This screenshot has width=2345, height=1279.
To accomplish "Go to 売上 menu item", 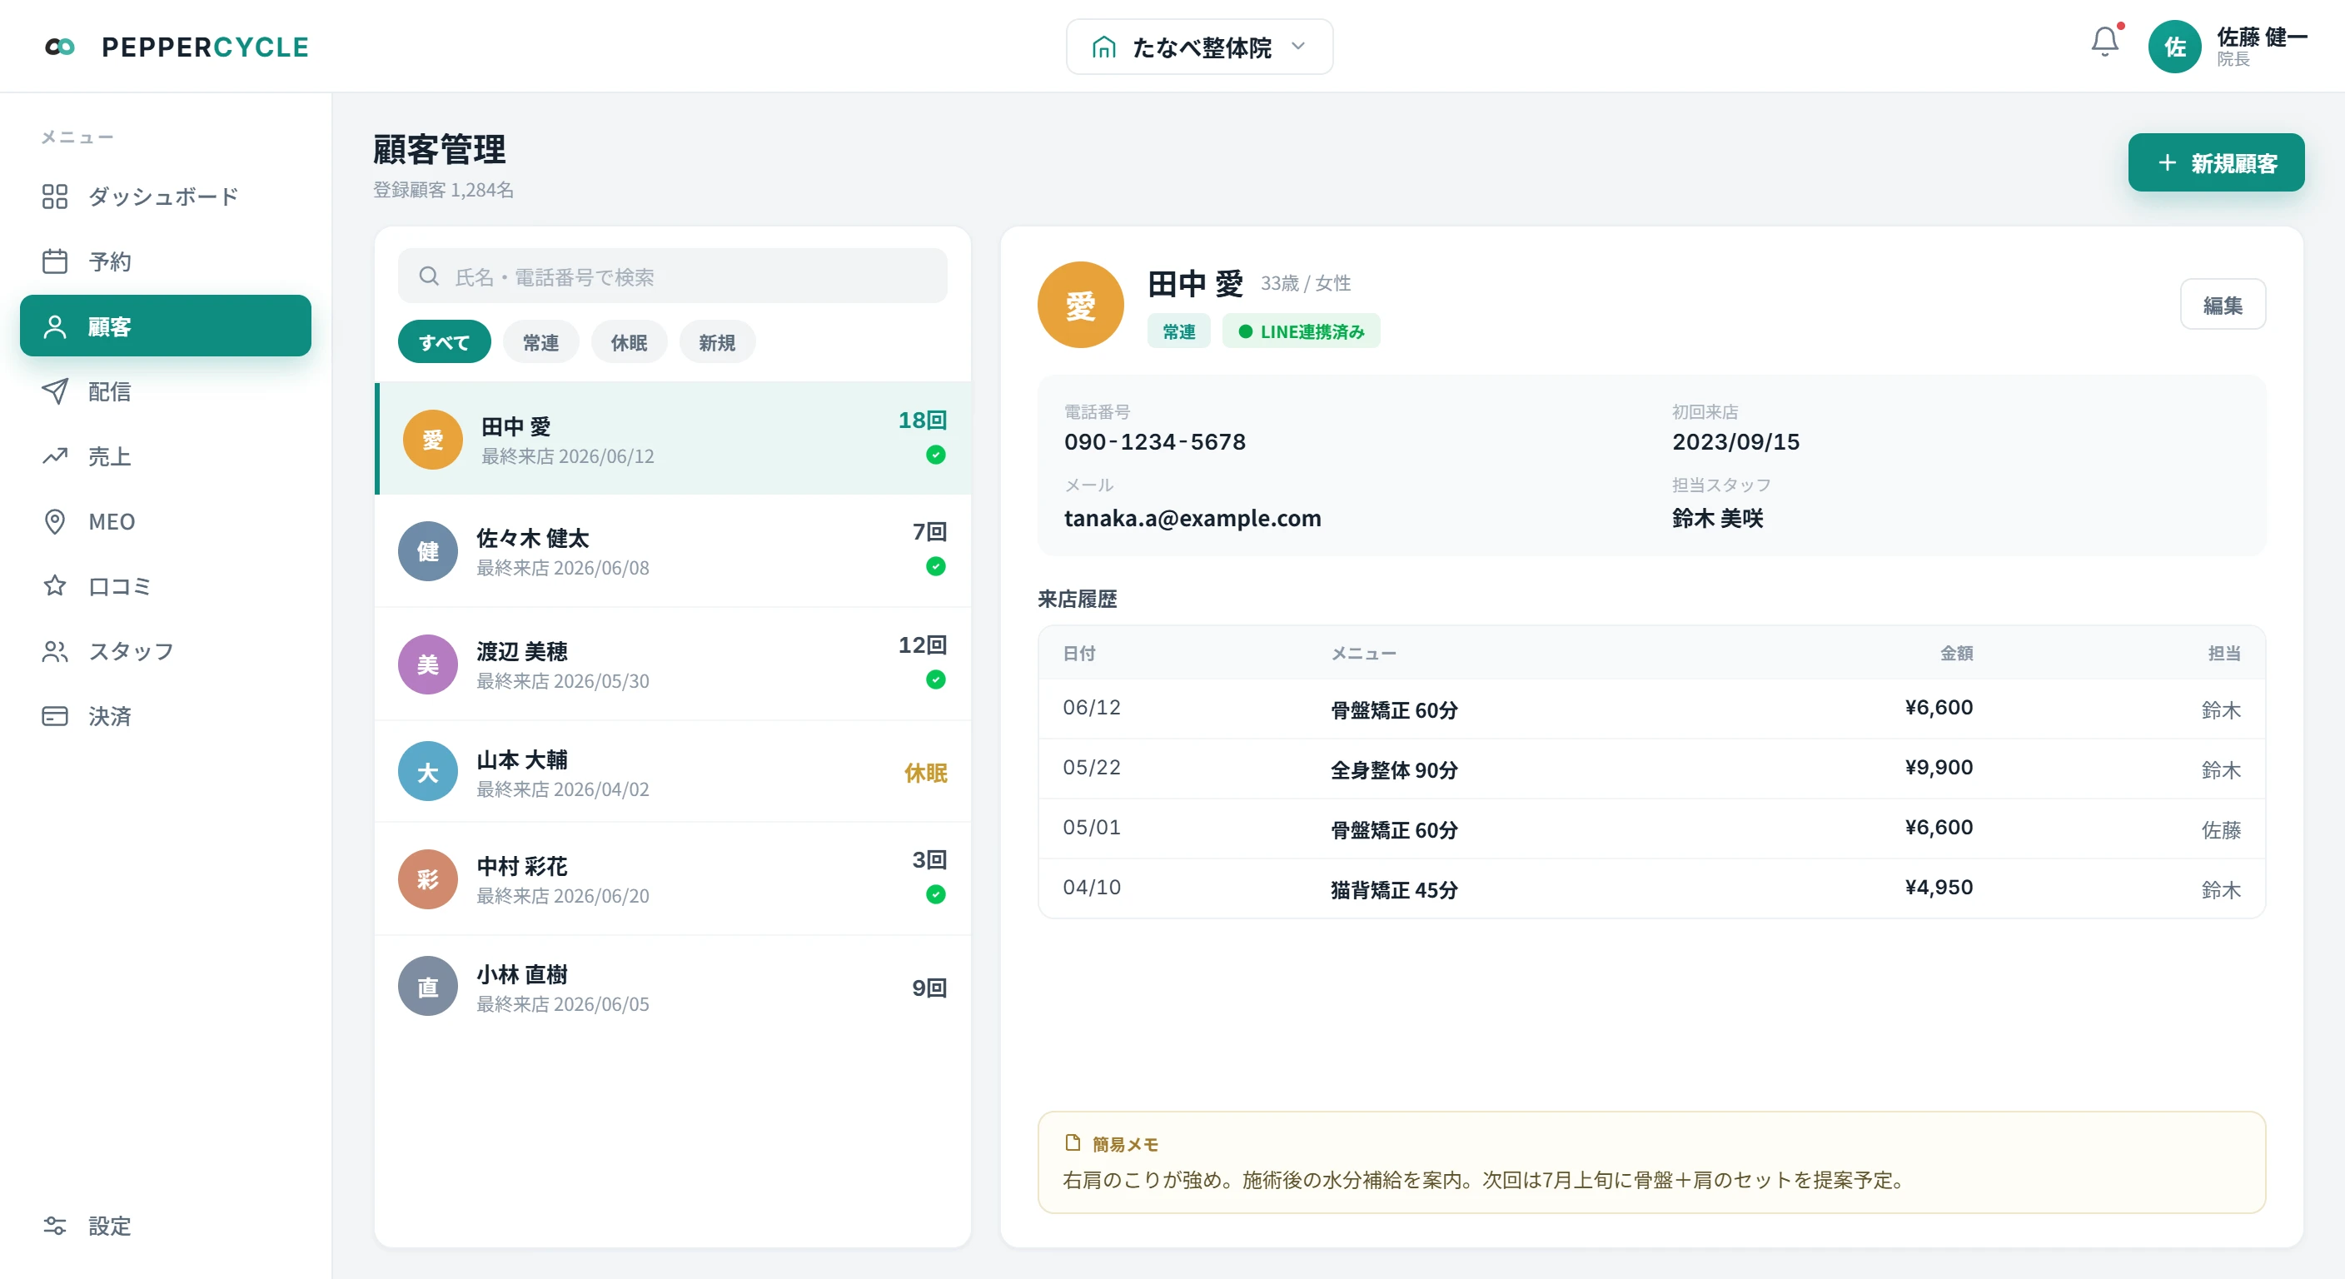I will point(166,456).
